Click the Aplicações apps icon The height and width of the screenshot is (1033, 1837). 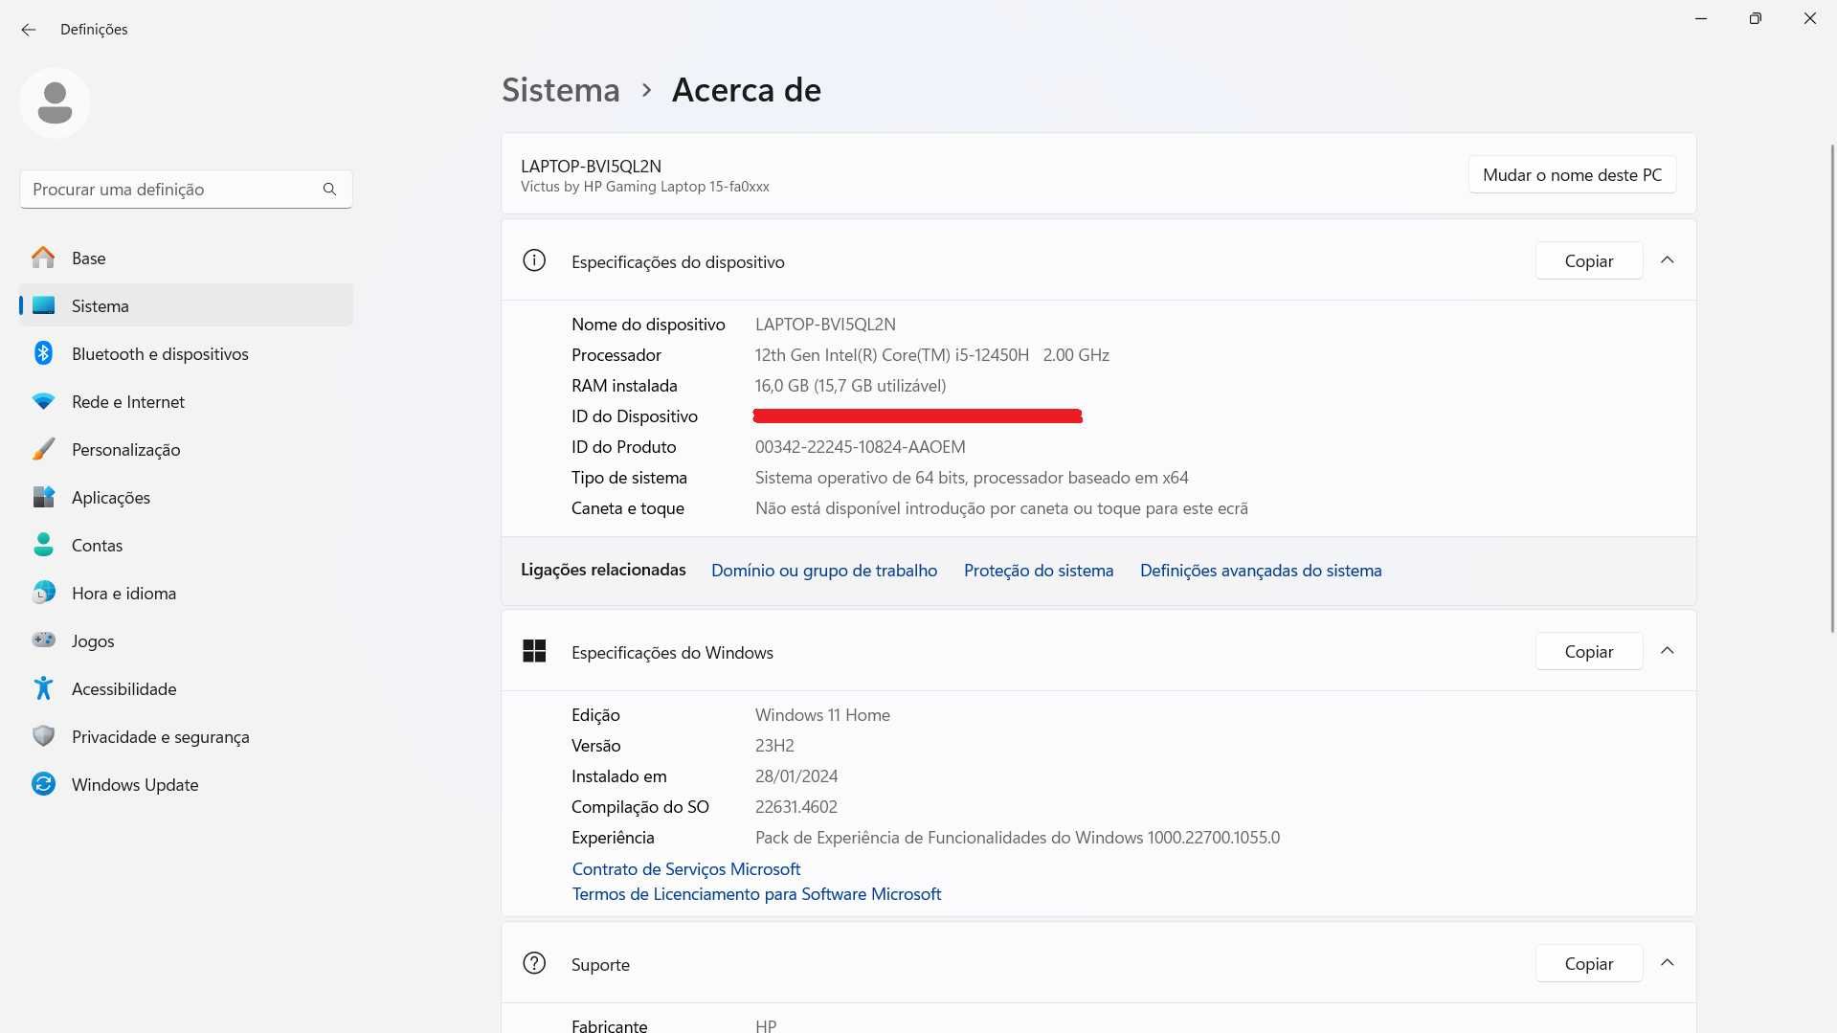43,497
